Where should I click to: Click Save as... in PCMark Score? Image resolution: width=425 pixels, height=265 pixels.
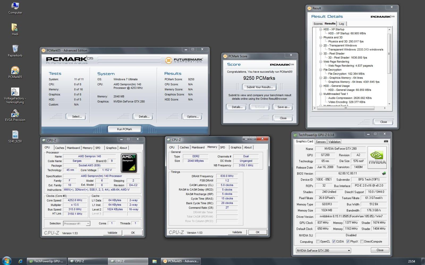click(x=283, y=107)
